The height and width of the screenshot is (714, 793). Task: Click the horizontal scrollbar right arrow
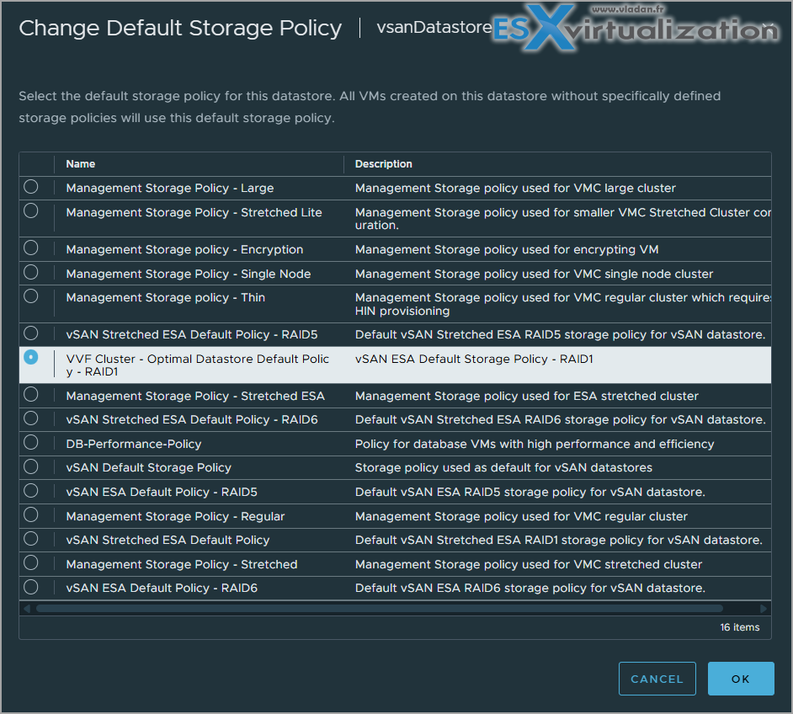click(764, 608)
